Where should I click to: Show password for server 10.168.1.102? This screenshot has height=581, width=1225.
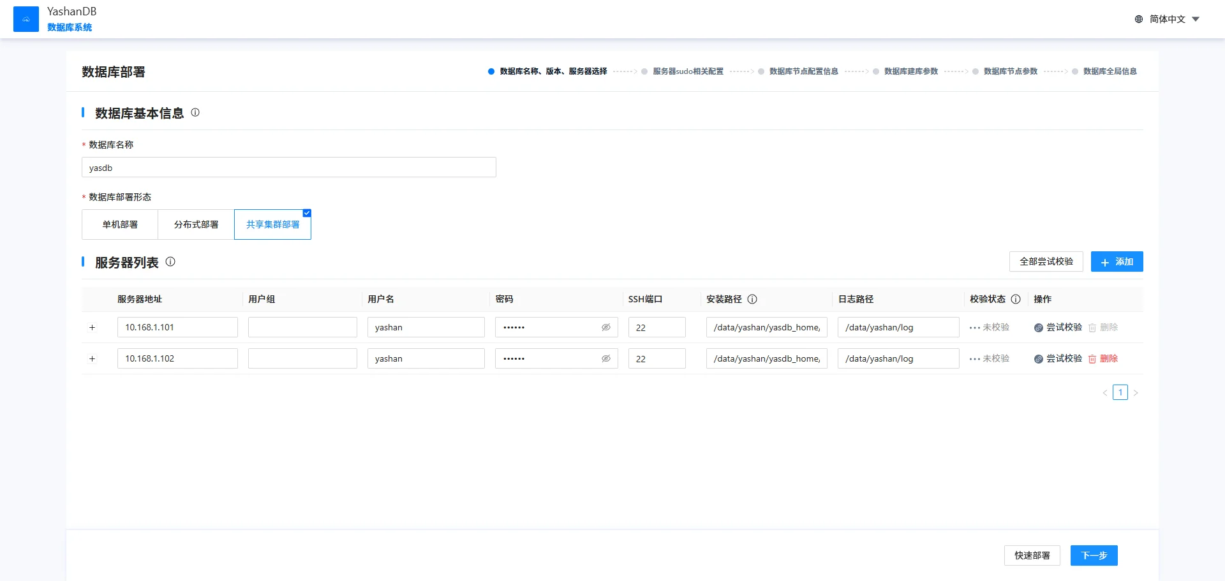pyautogui.click(x=606, y=358)
